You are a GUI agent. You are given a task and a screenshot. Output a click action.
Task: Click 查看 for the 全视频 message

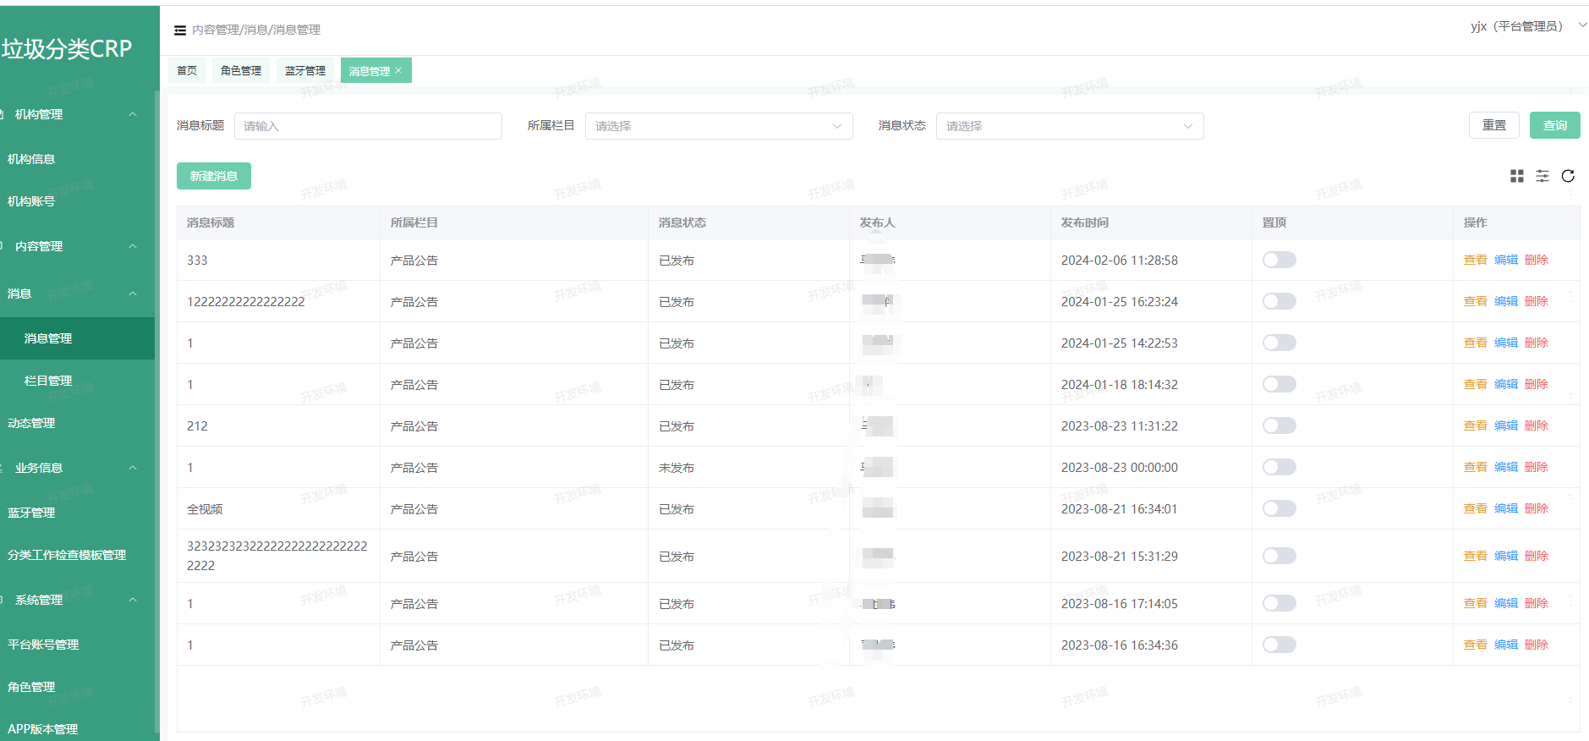tap(1475, 508)
